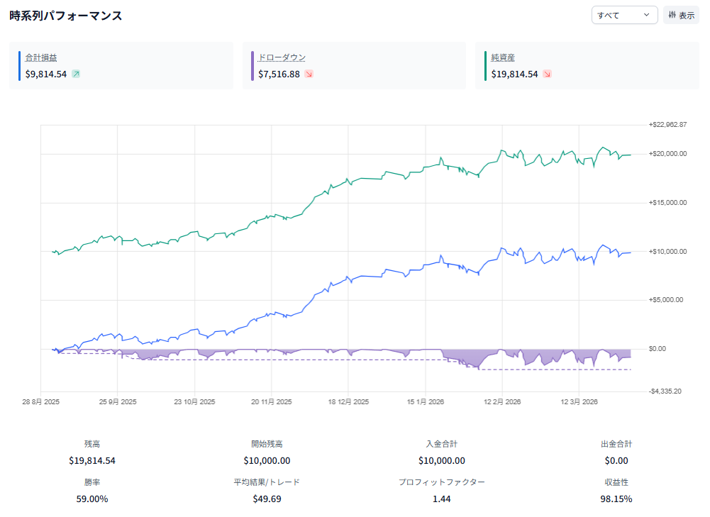Click the green up-arrow icon beside 合計損益 value
710x517 pixels.
click(76, 74)
